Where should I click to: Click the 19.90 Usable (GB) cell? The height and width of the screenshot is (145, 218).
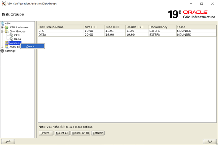point(137,34)
